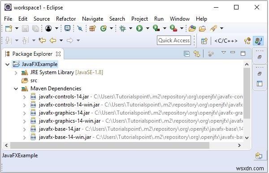
Task: Open the Package Explorer View Menu triangle
Action: click(224, 53)
